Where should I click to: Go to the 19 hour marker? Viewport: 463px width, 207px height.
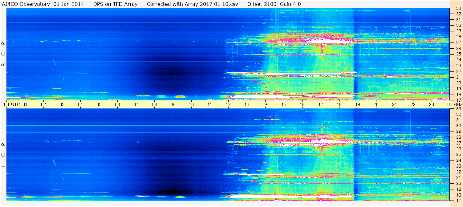pos(358,104)
